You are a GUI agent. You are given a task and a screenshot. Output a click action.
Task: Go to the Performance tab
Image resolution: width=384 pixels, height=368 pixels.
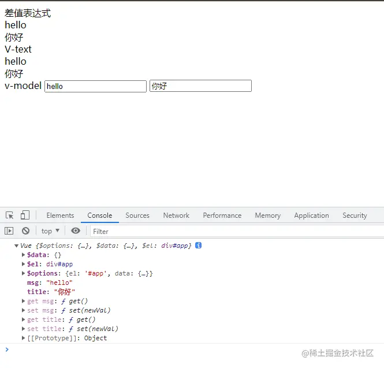point(222,215)
